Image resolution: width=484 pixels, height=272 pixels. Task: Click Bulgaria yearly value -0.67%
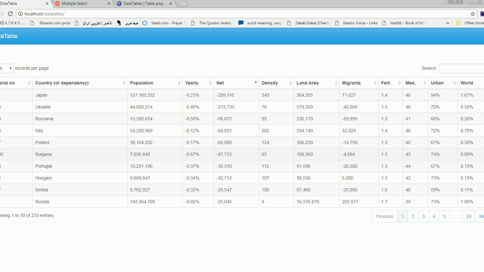coord(192,154)
